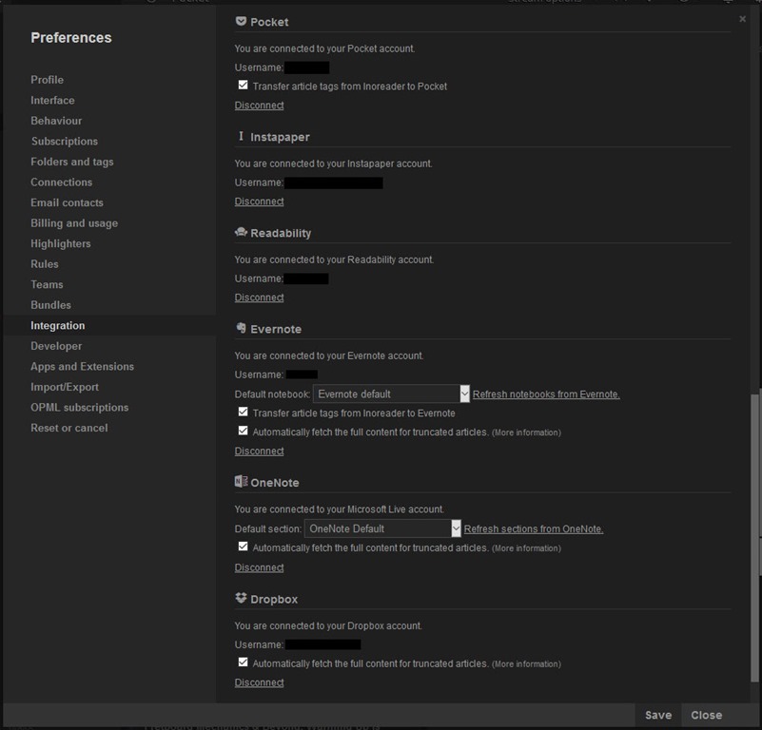Click the OneNote service icon
Viewport: 762px width, 730px height.
241,481
